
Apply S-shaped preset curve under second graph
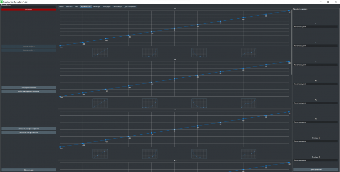[249, 103]
